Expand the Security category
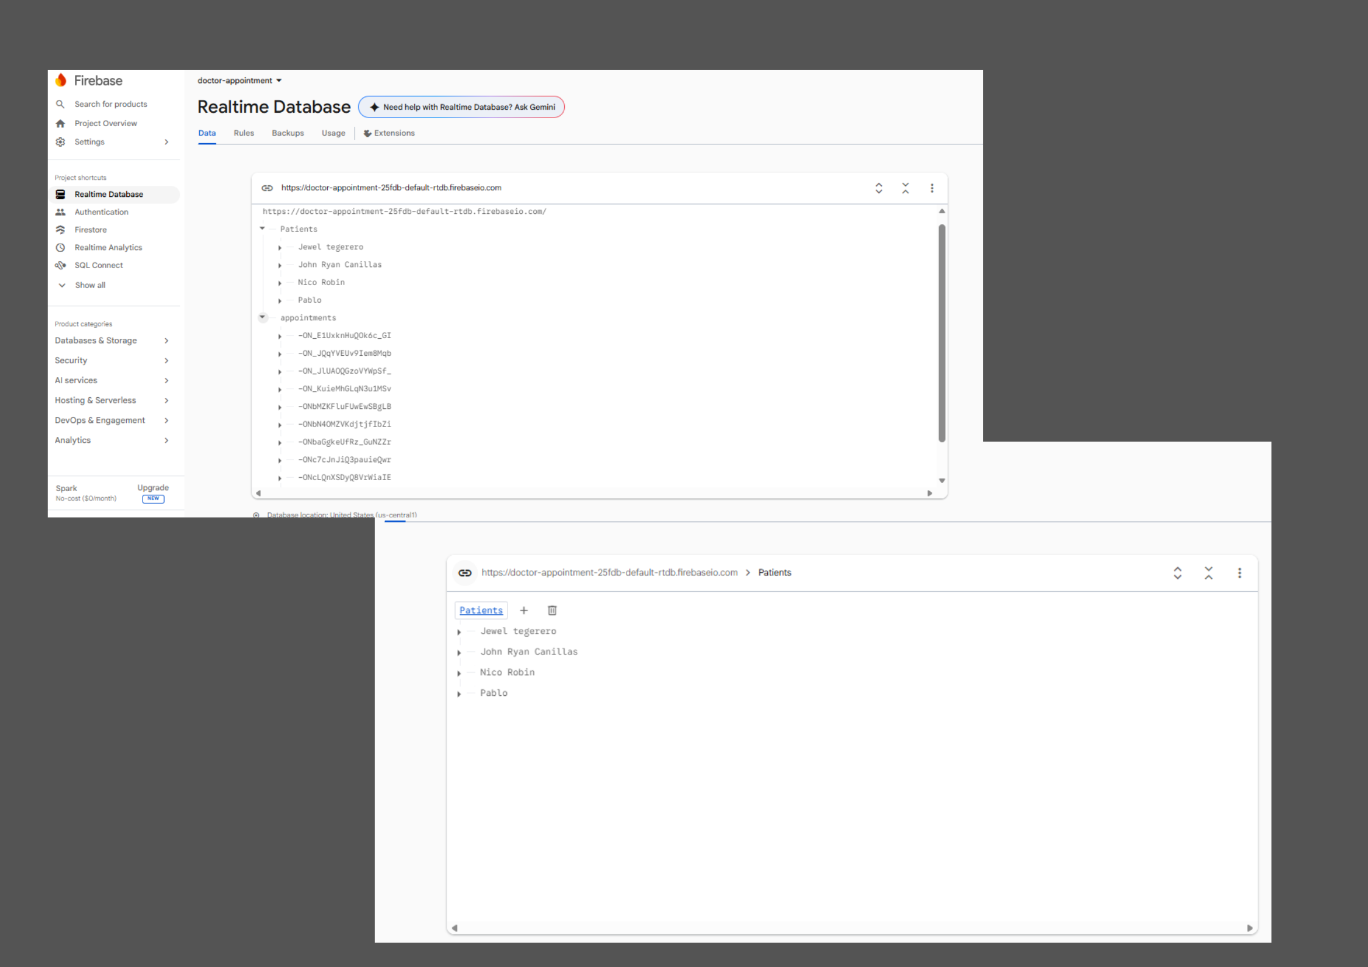Image resolution: width=1368 pixels, height=967 pixels. [x=166, y=361]
